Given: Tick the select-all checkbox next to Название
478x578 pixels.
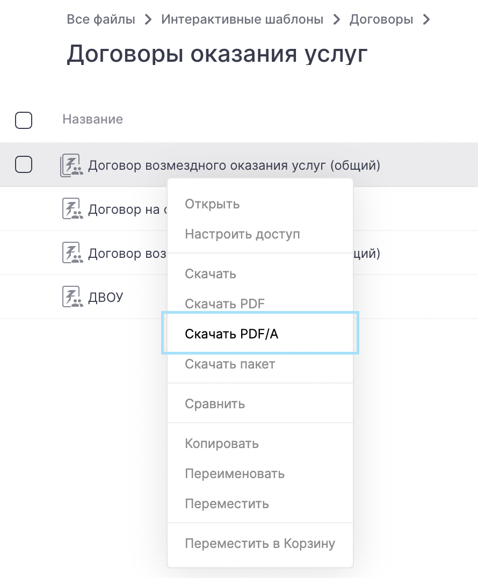Looking at the screenshot, I should tap(24, 120).
